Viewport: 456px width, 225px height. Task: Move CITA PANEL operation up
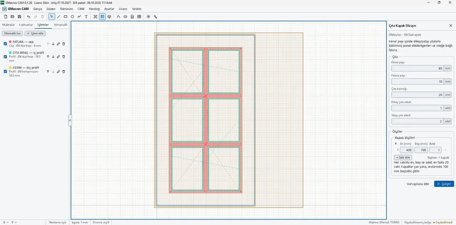coord(48,57)
